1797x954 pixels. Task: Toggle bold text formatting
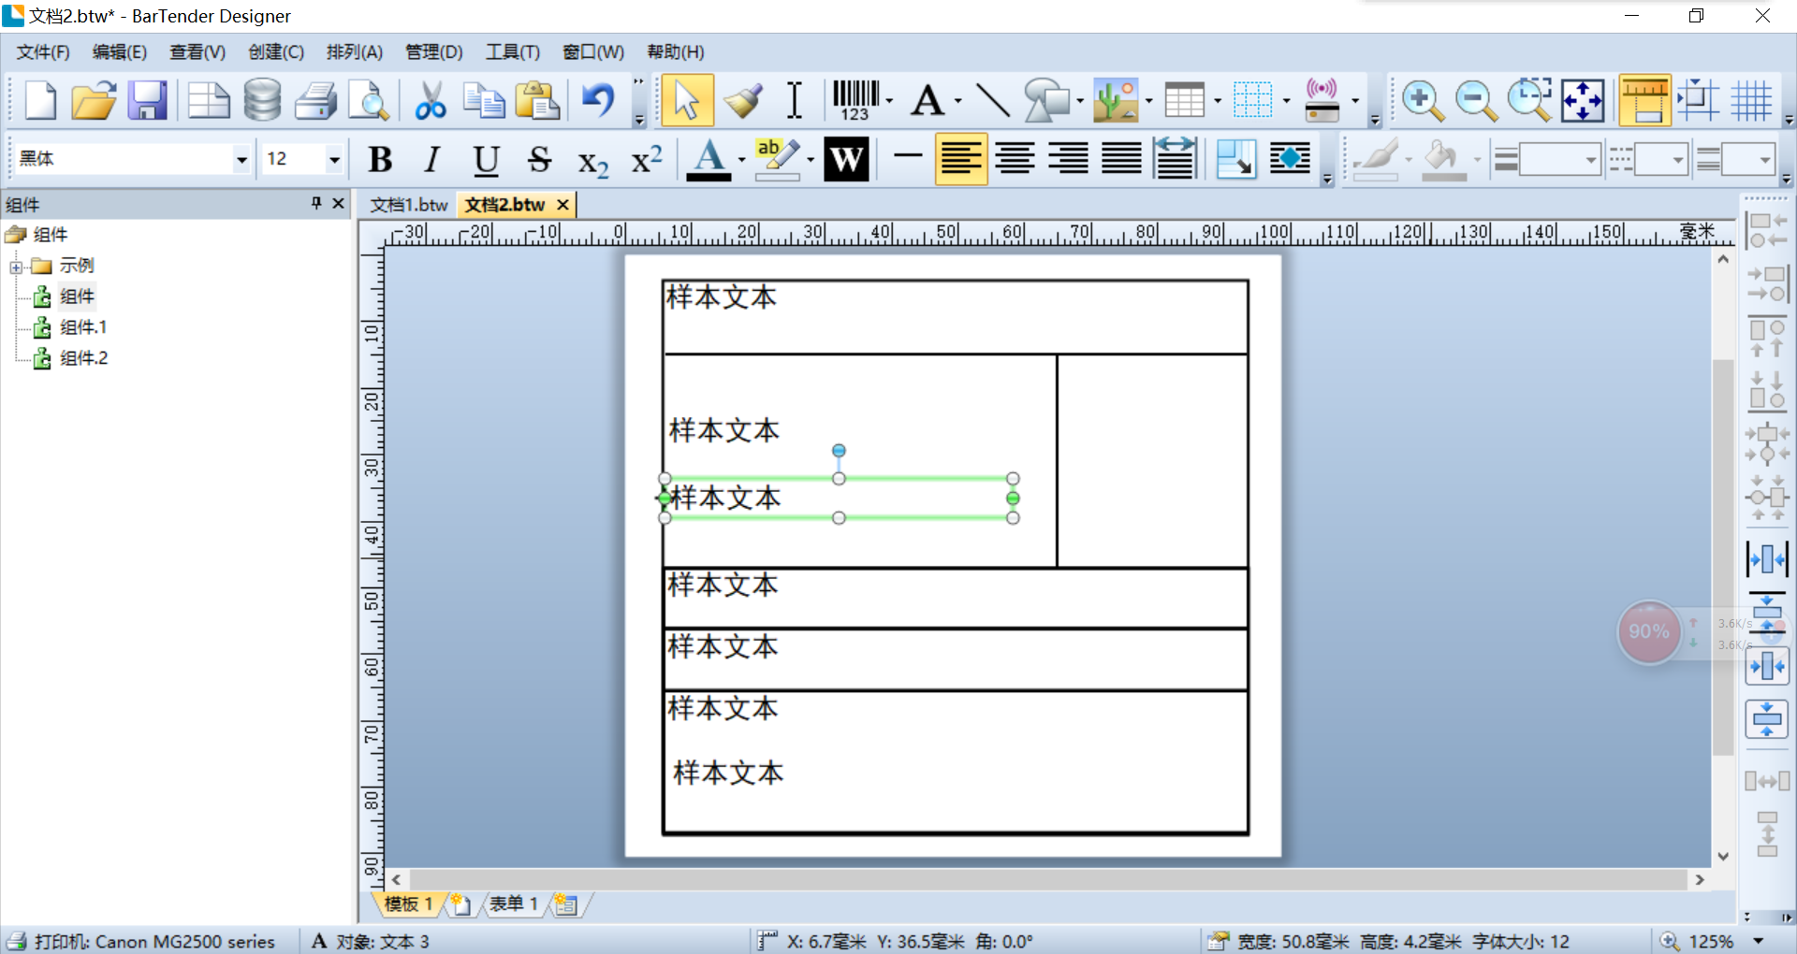[x=380, y=160]
